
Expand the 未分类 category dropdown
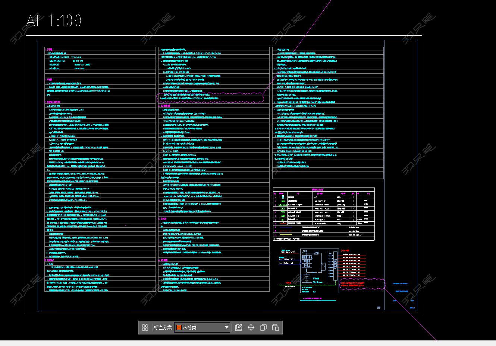[x=203, y=327]
